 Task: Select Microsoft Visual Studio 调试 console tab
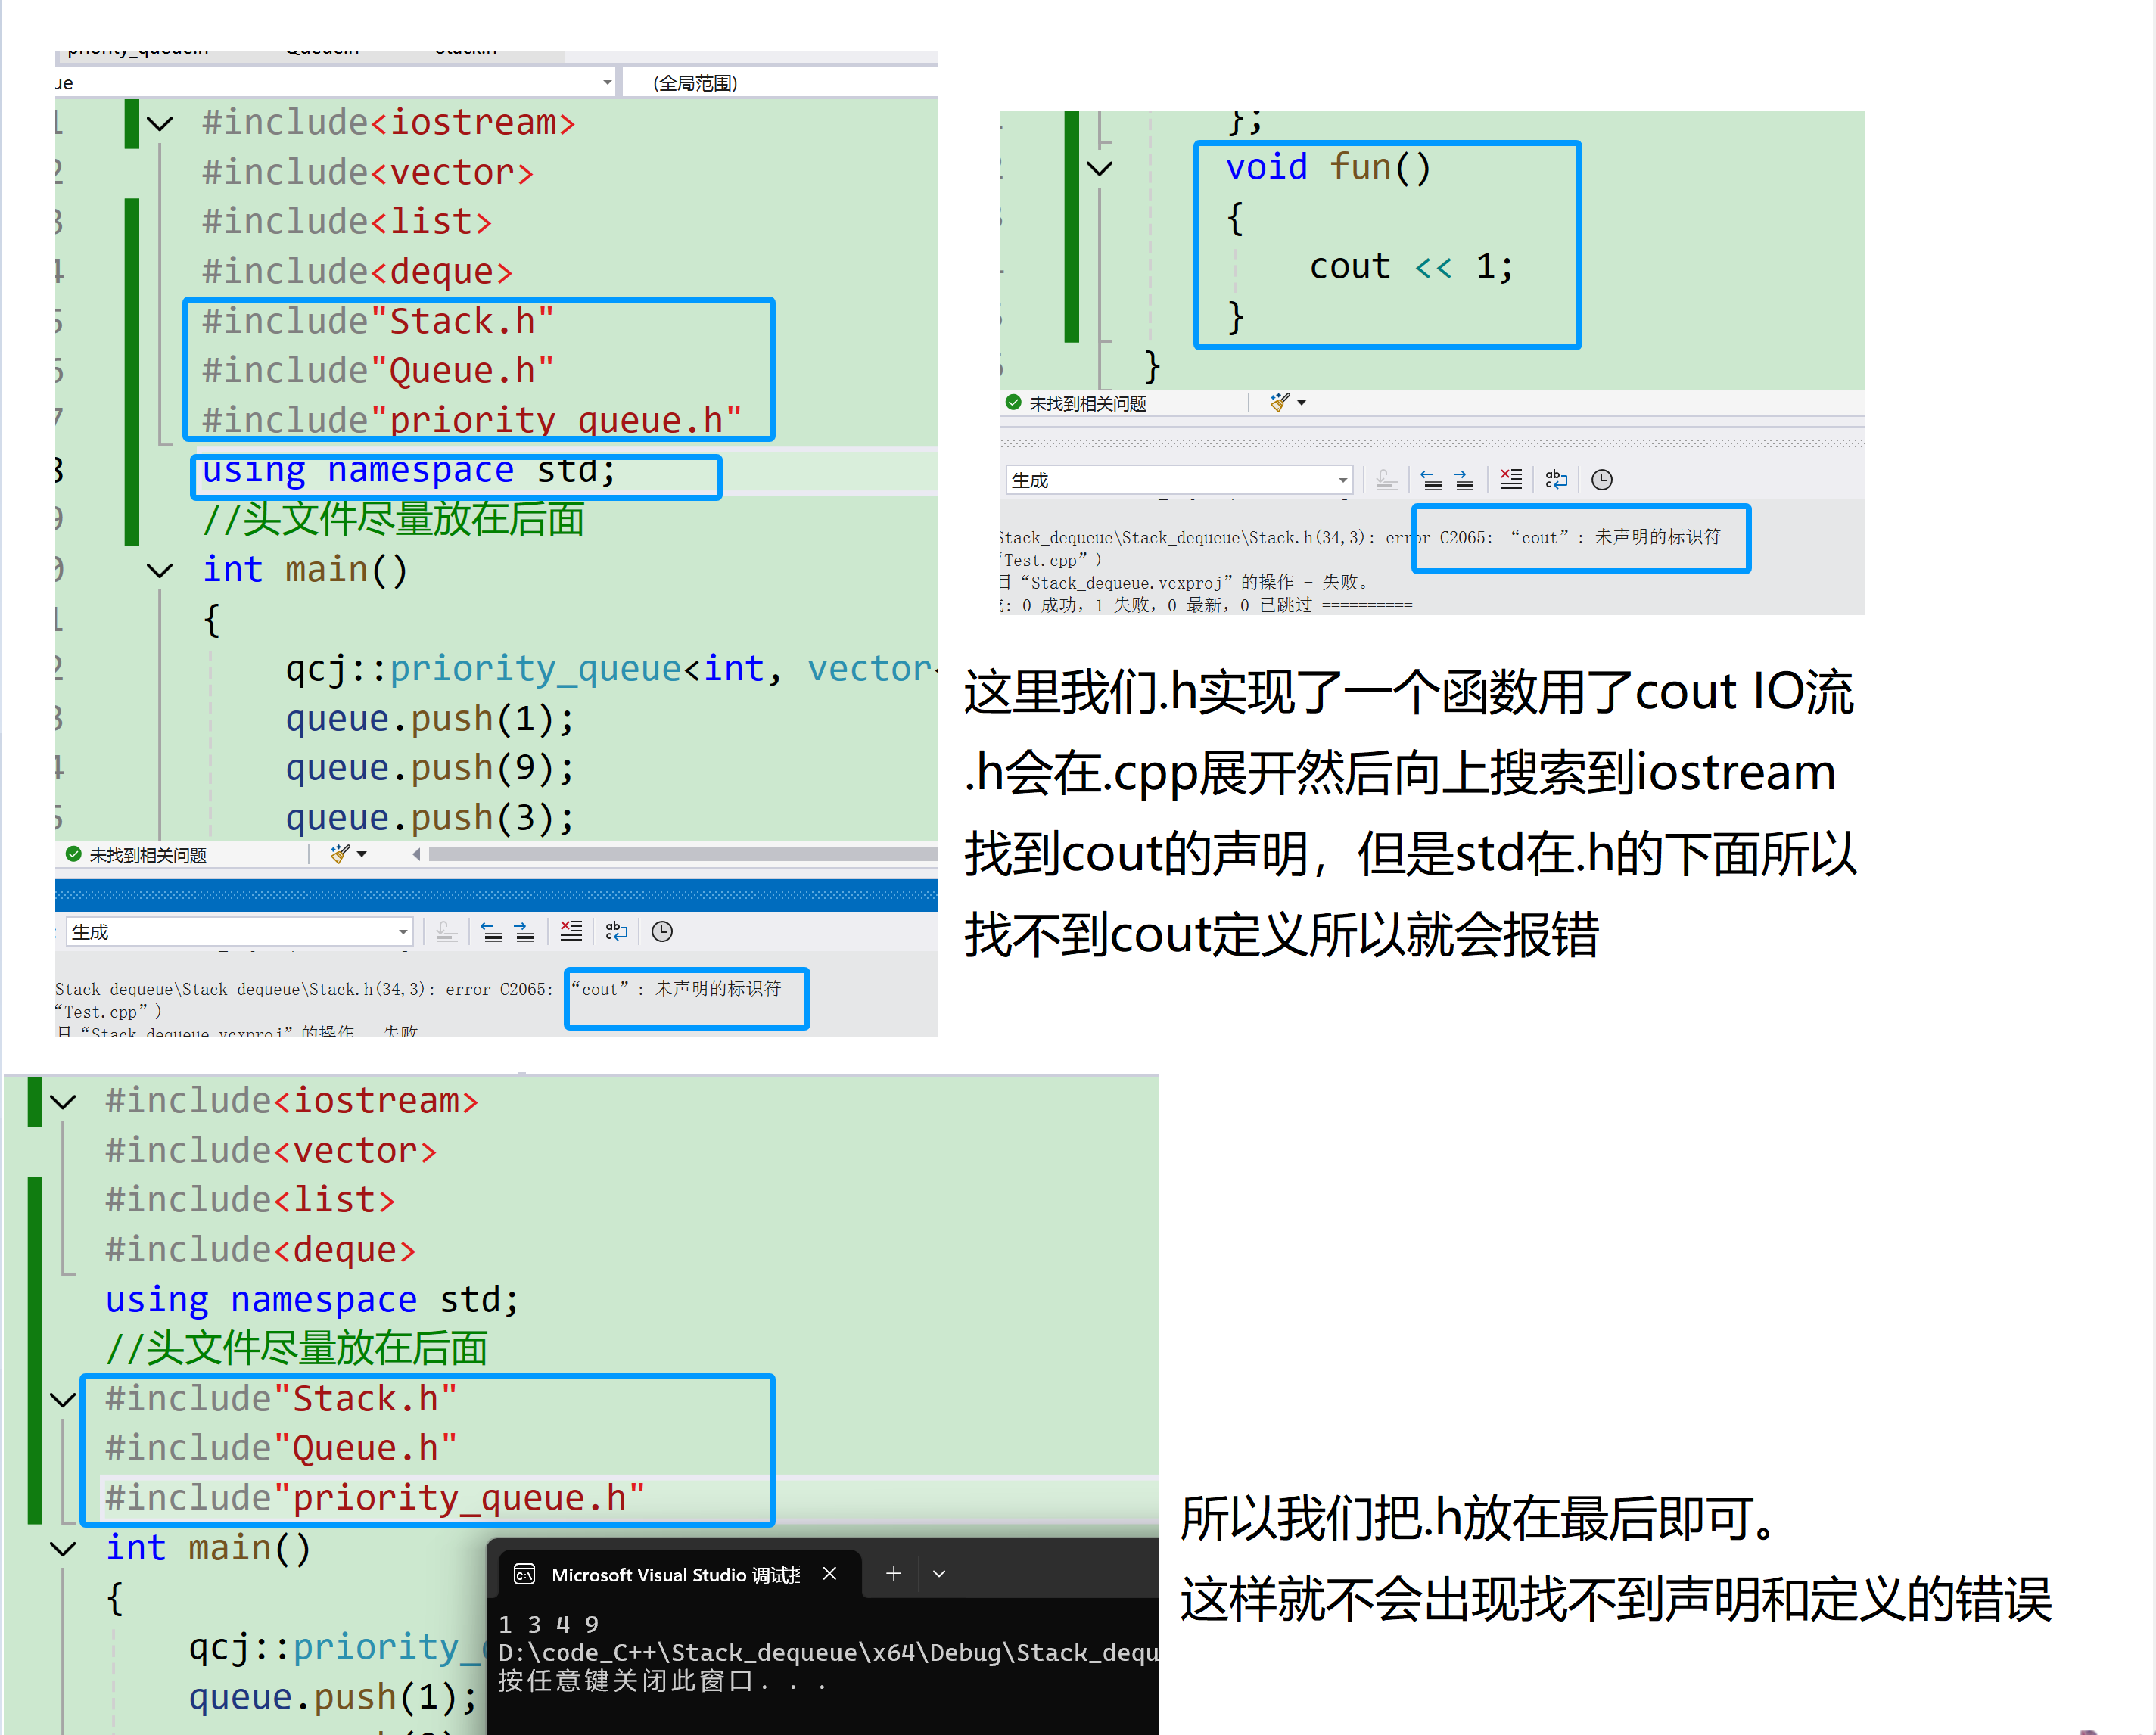tap(679, 1574)
